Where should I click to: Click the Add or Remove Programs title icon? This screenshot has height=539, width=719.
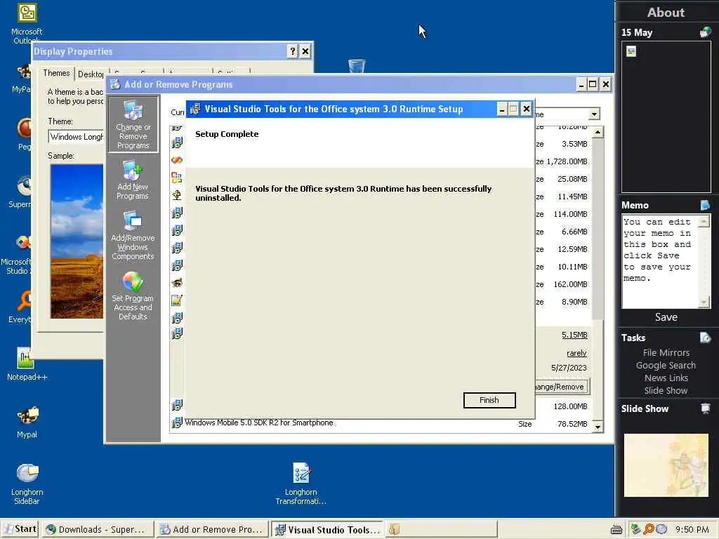tap(115, 84)
